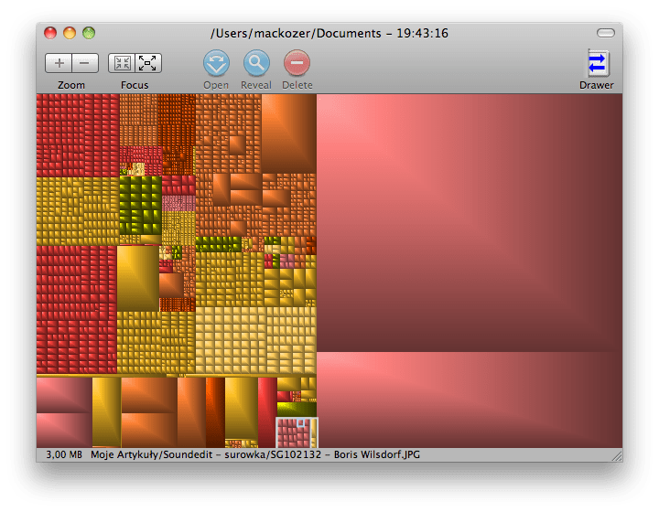Click the Zoom toolbar label
Viewport: 659px width, 512px height.
(71, 85)
